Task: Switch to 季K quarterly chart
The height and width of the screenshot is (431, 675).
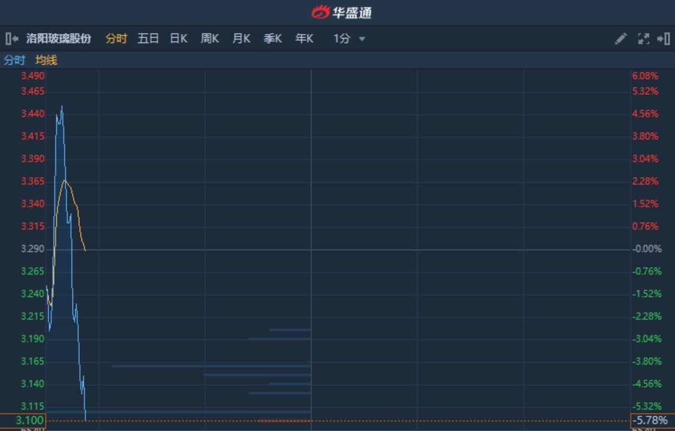Action: click(273, 39)
